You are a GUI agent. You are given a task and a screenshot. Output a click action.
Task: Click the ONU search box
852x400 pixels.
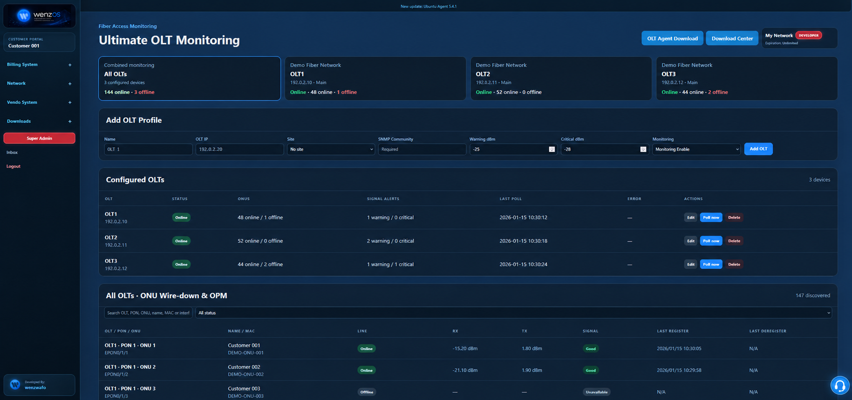tap(148, 313)
